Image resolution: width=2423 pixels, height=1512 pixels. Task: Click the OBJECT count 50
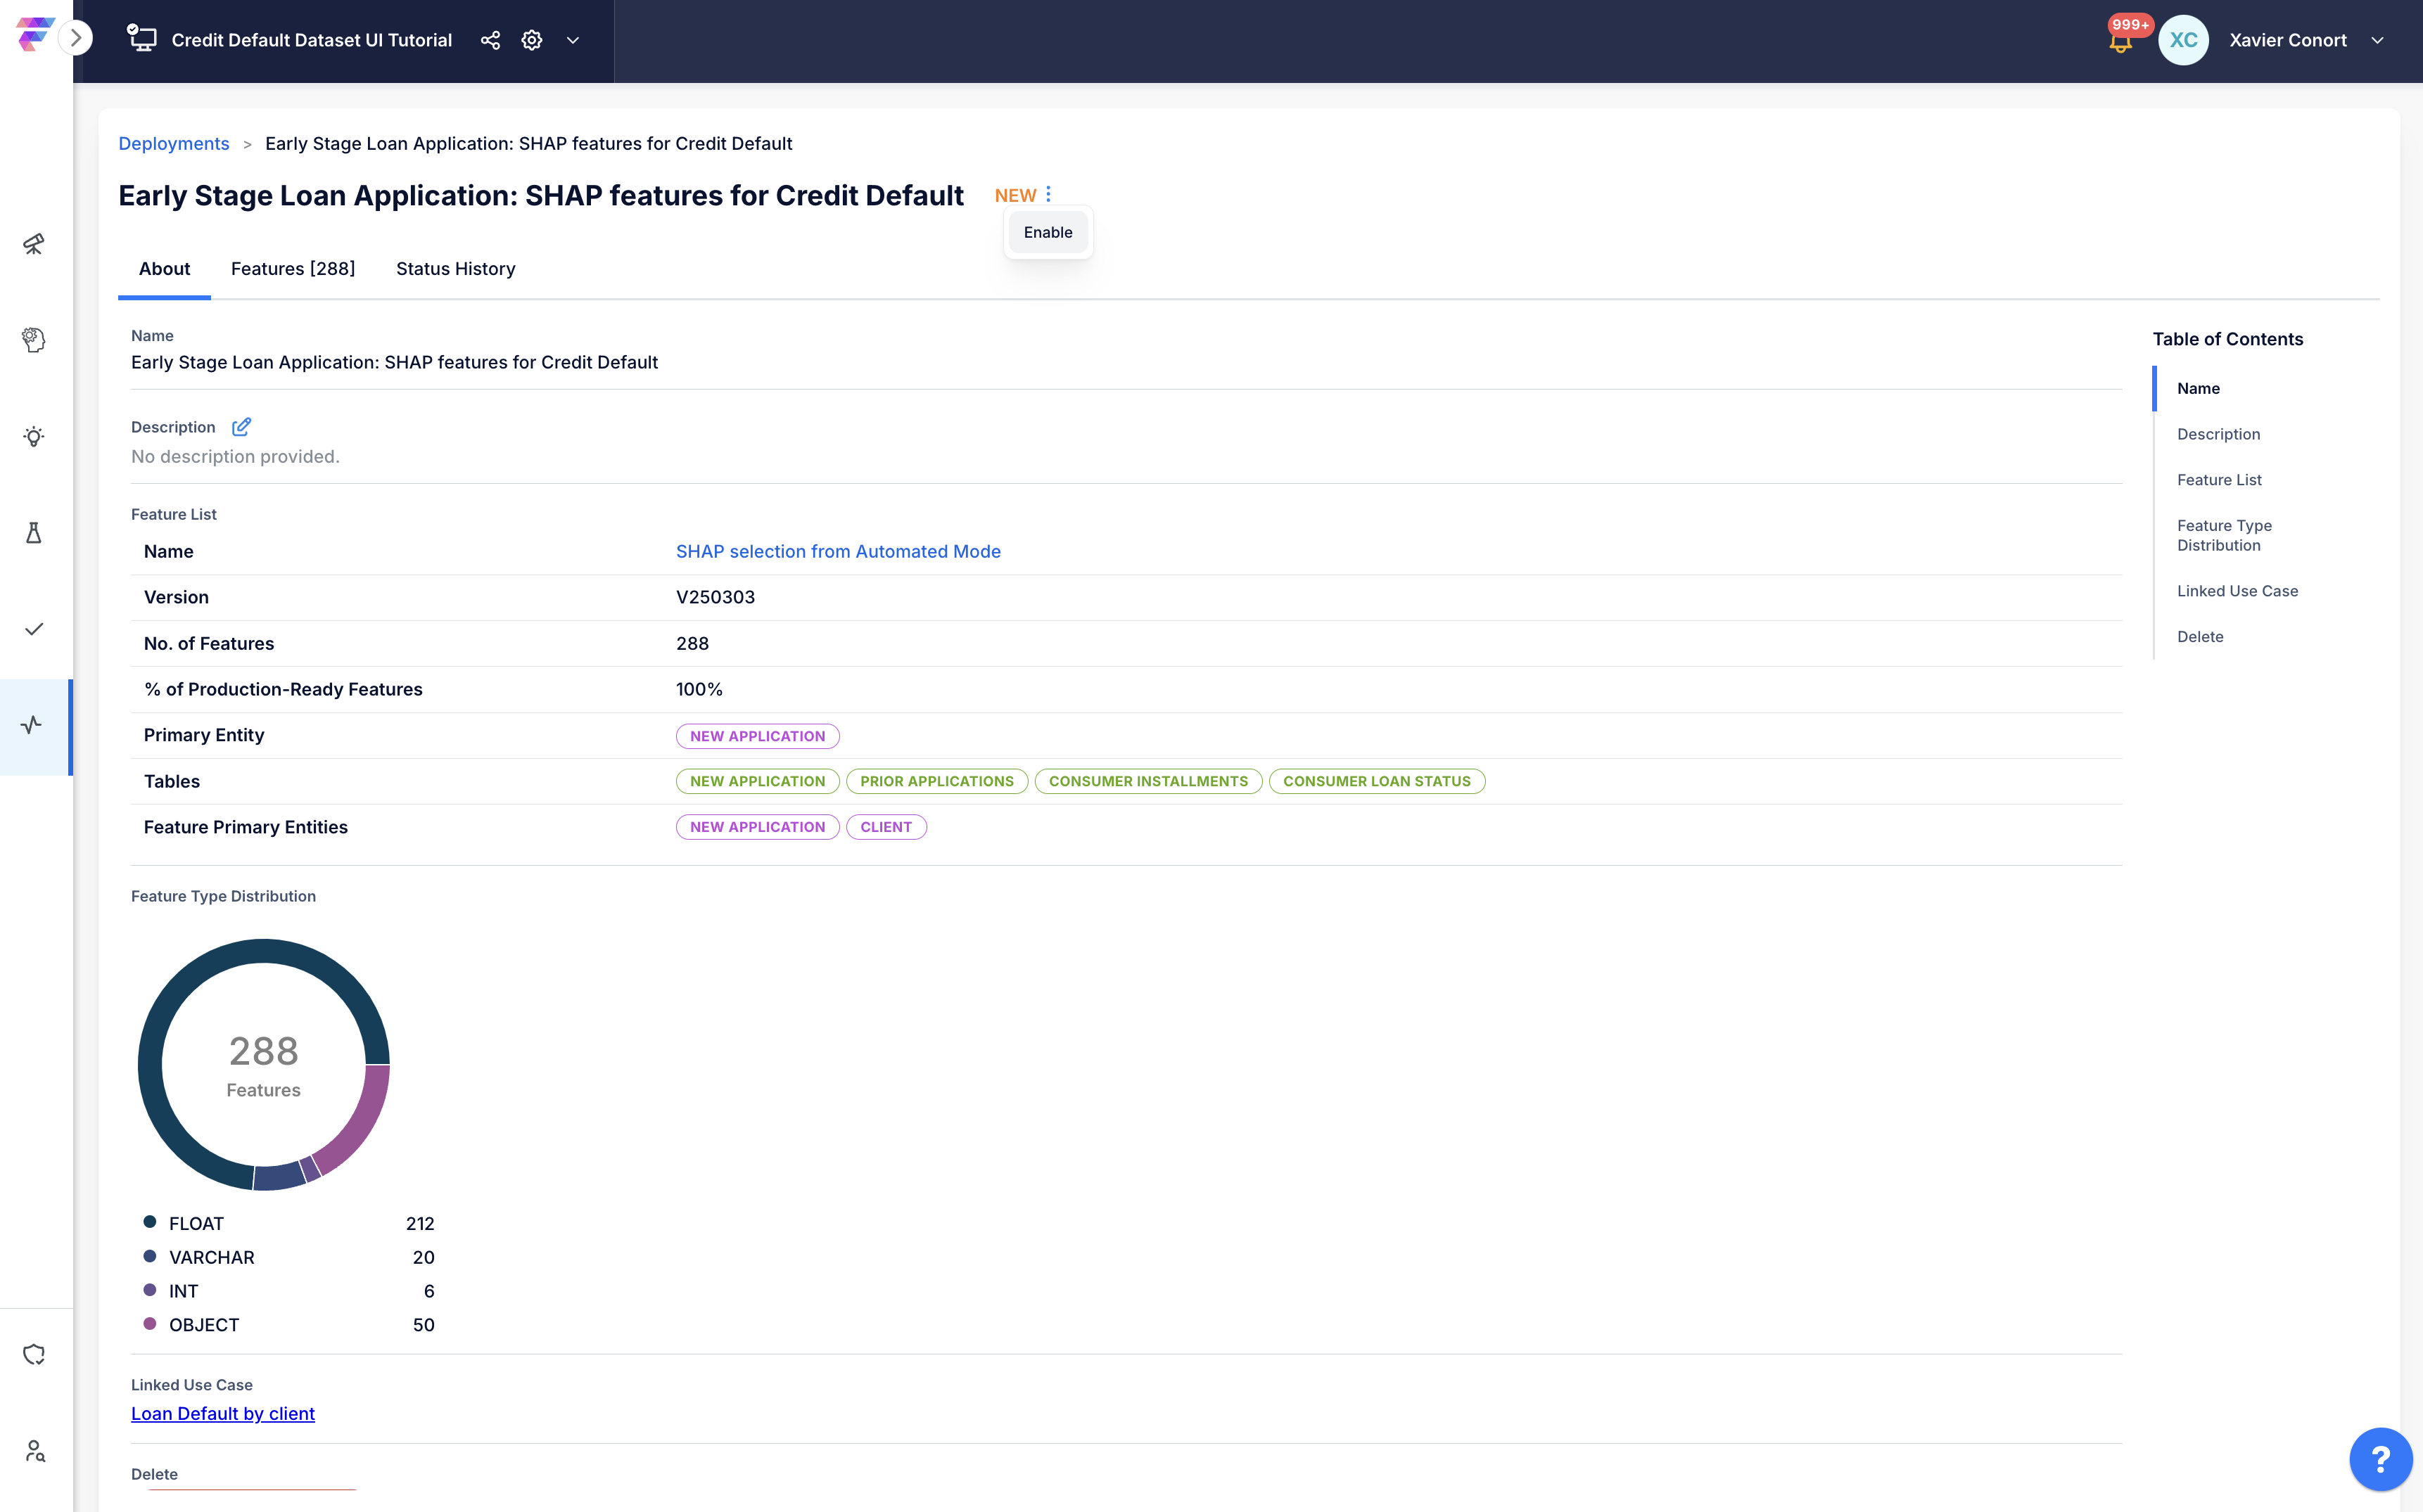[x=423, y=1324]
